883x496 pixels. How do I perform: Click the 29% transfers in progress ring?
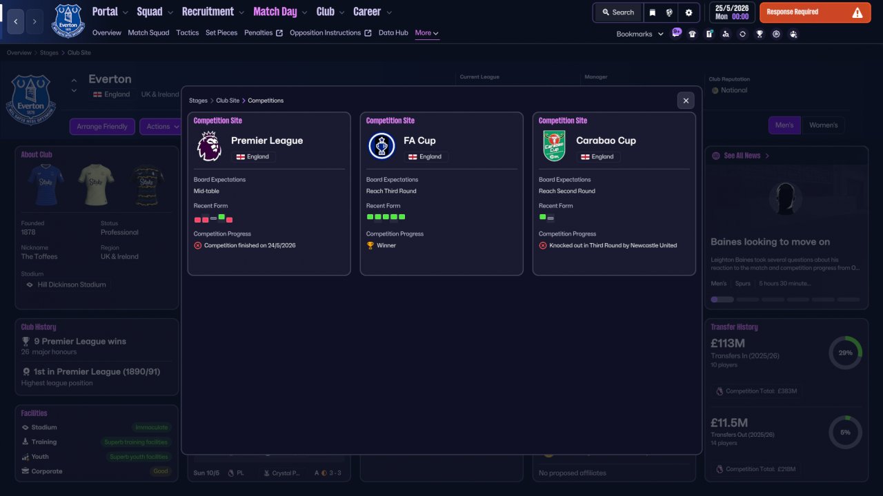(845, 353)
